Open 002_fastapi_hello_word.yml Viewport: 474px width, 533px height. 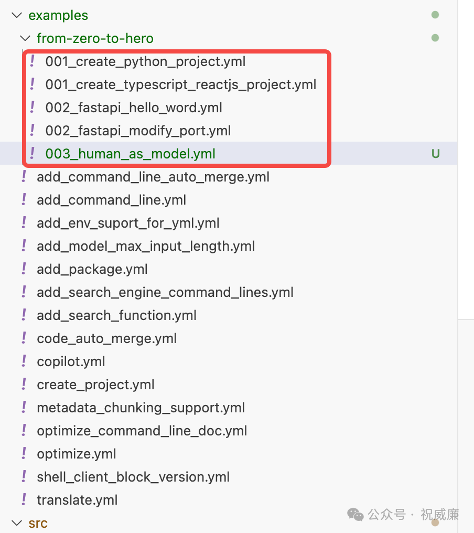point(134,108)
